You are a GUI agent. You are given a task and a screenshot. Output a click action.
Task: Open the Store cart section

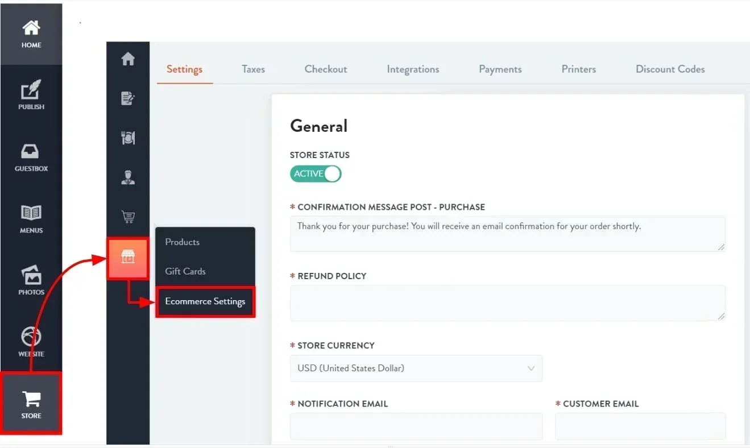click(31, 404)
